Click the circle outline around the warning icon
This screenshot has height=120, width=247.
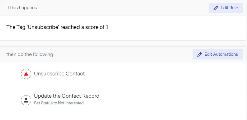point(26,74)
